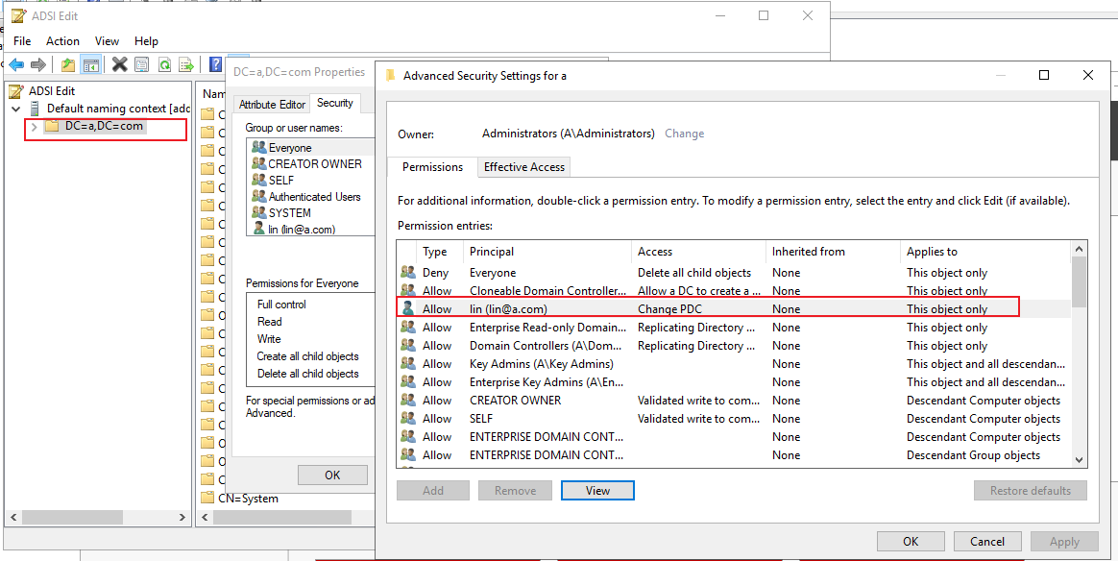1118x561 pixels.
Task: Open Properties via the toolbar icon
Action: (141, 63)
